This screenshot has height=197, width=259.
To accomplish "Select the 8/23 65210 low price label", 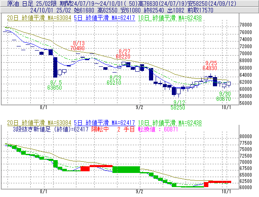I will [114, 80].
